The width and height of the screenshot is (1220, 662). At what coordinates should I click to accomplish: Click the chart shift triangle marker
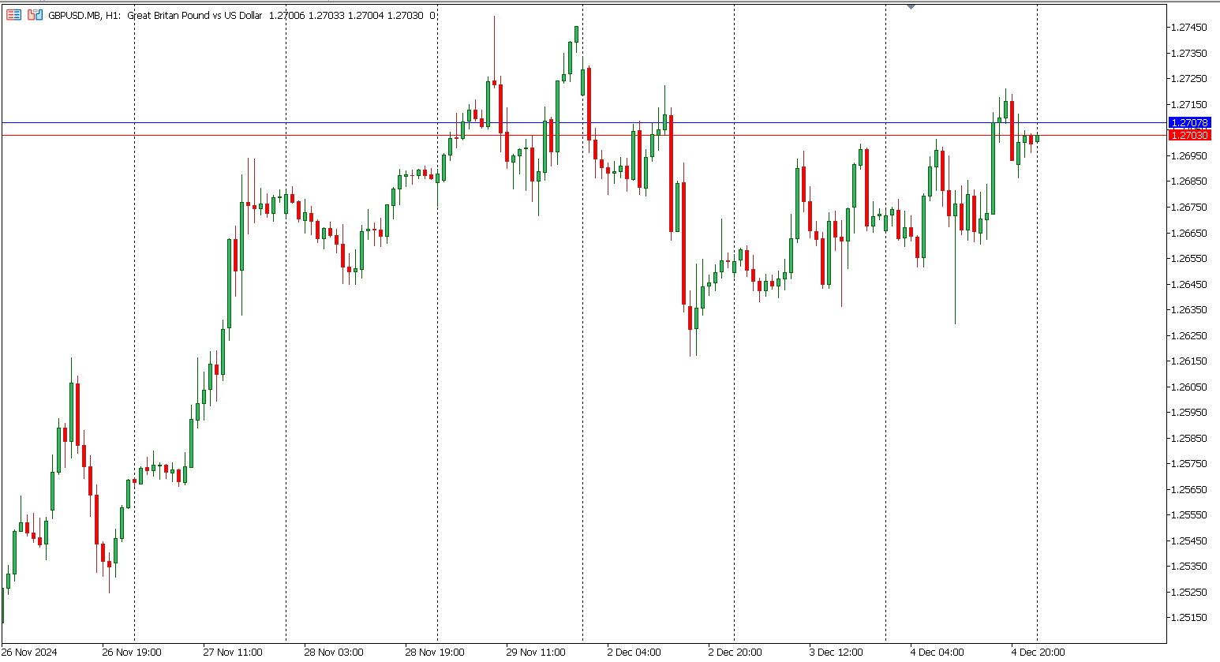click(911, 6)
